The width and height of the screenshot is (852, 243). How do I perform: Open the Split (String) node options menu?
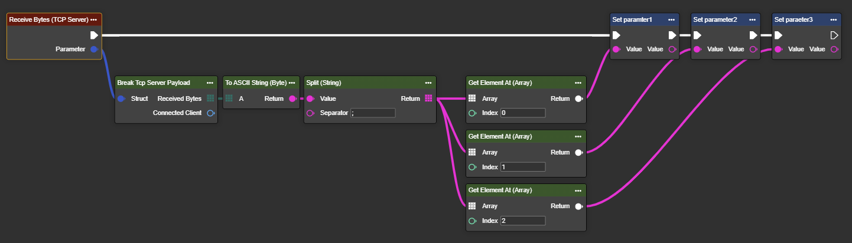[428, 83]
